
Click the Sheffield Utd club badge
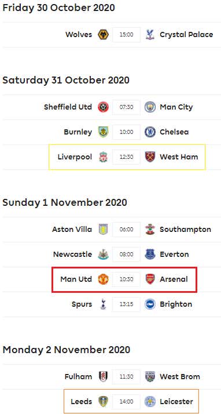point(103,107)
